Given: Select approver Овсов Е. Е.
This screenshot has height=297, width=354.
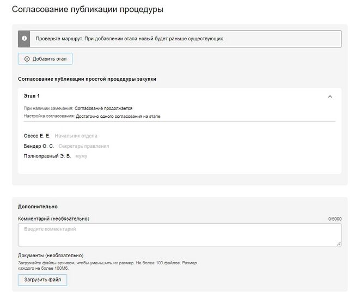Looking at the screenshot, I should pyautogui.click(x=36, y=136).
